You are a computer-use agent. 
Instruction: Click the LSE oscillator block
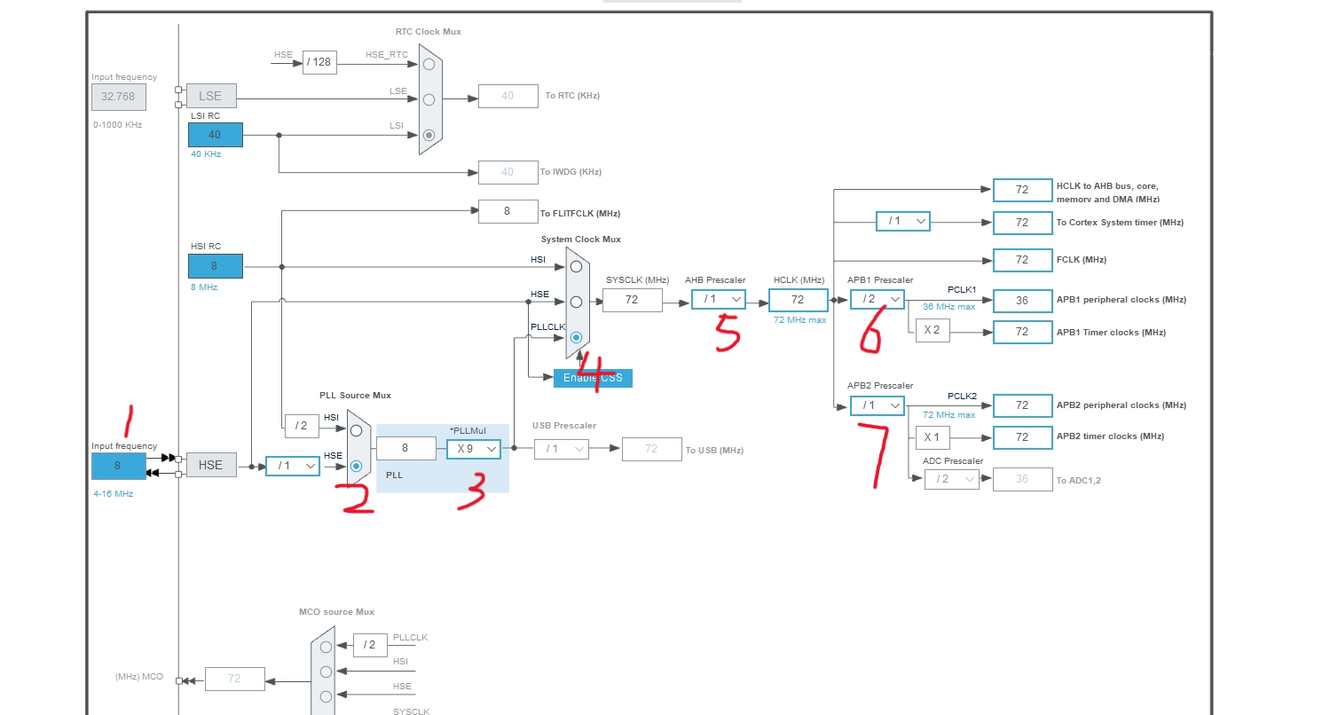(211, 96)
